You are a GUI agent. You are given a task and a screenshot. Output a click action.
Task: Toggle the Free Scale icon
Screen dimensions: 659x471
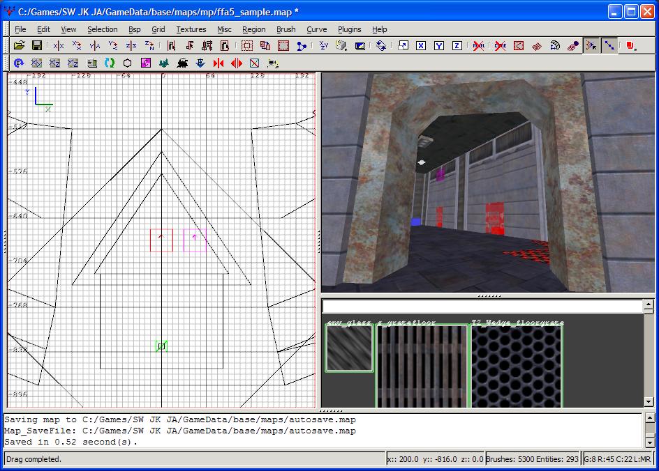coord(403,45)
